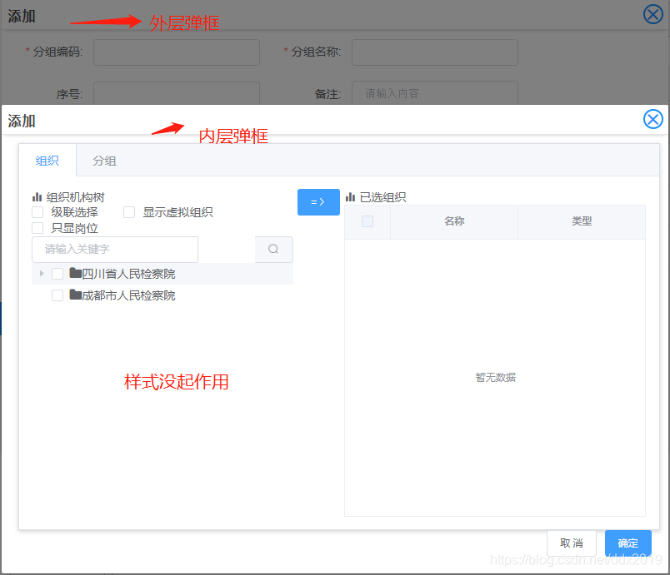This screenshot has height=575, width=670.
Task: Enable the 显示虚拟组织 checkbox
Action: point(129,212)
